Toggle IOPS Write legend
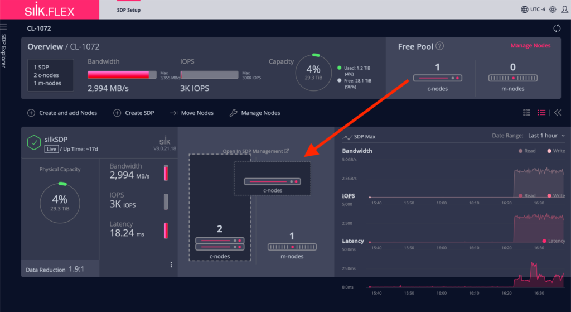Image resolution: width=571 pixels, height=312 pixels. pos(556,196)
